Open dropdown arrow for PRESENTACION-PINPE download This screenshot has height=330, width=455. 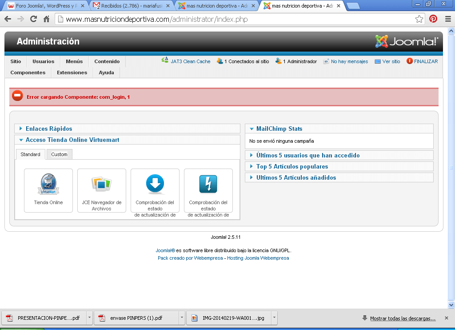pyautogui.click(x=89, y=318)
